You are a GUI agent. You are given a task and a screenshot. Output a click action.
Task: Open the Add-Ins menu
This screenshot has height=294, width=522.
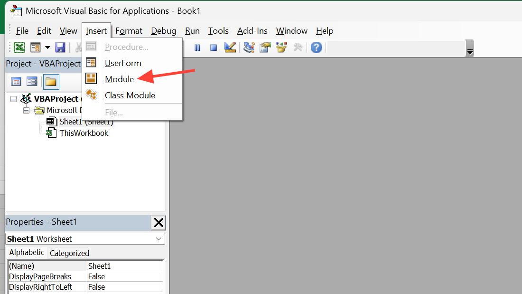[252, 31]
